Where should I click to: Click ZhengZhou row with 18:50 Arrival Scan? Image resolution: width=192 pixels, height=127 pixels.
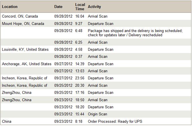96,100
